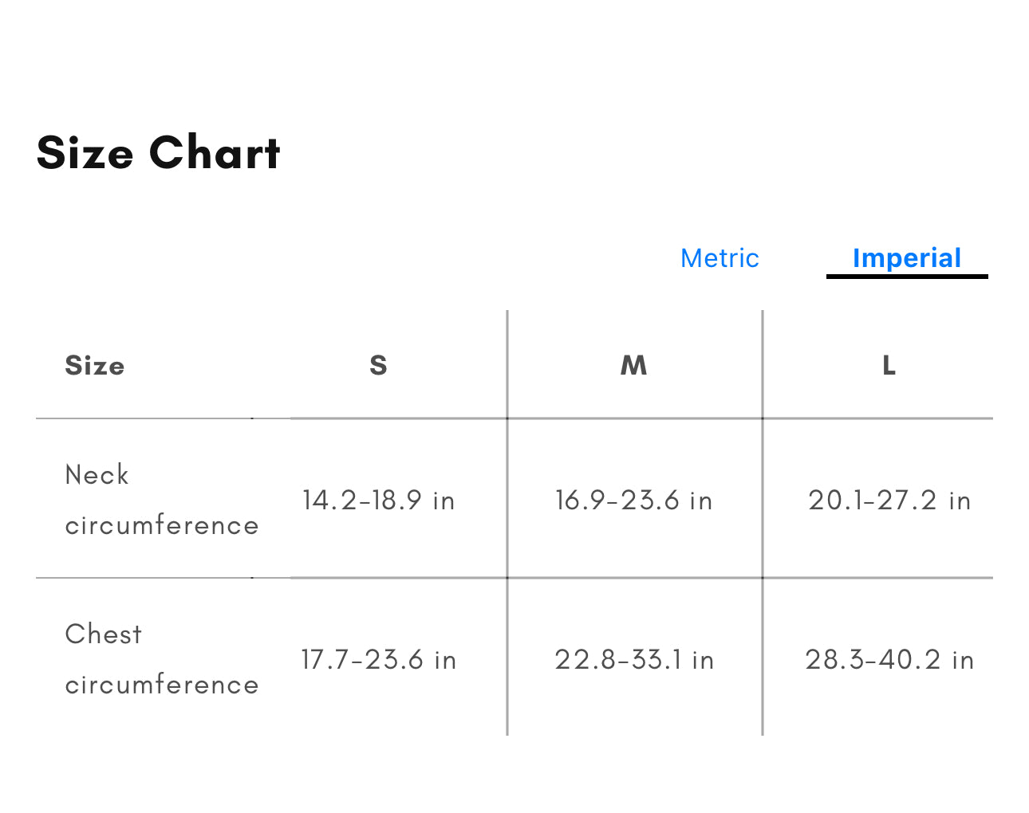The height and width of the screenshot is (813, 1029).
Task: Click the Size column header
Action: [95, 365]
